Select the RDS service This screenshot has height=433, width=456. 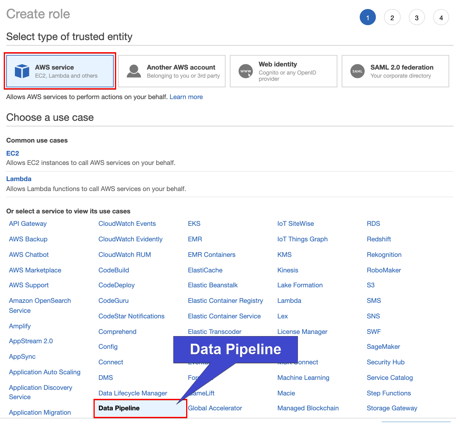coord(373,224)
